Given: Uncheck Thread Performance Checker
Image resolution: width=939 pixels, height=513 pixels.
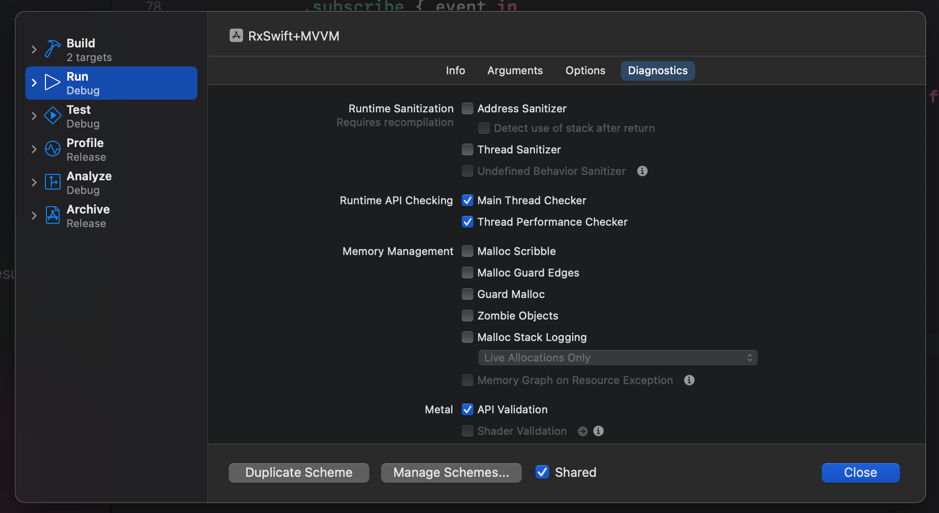Looking at the screenshot, I should click(468, 222).
